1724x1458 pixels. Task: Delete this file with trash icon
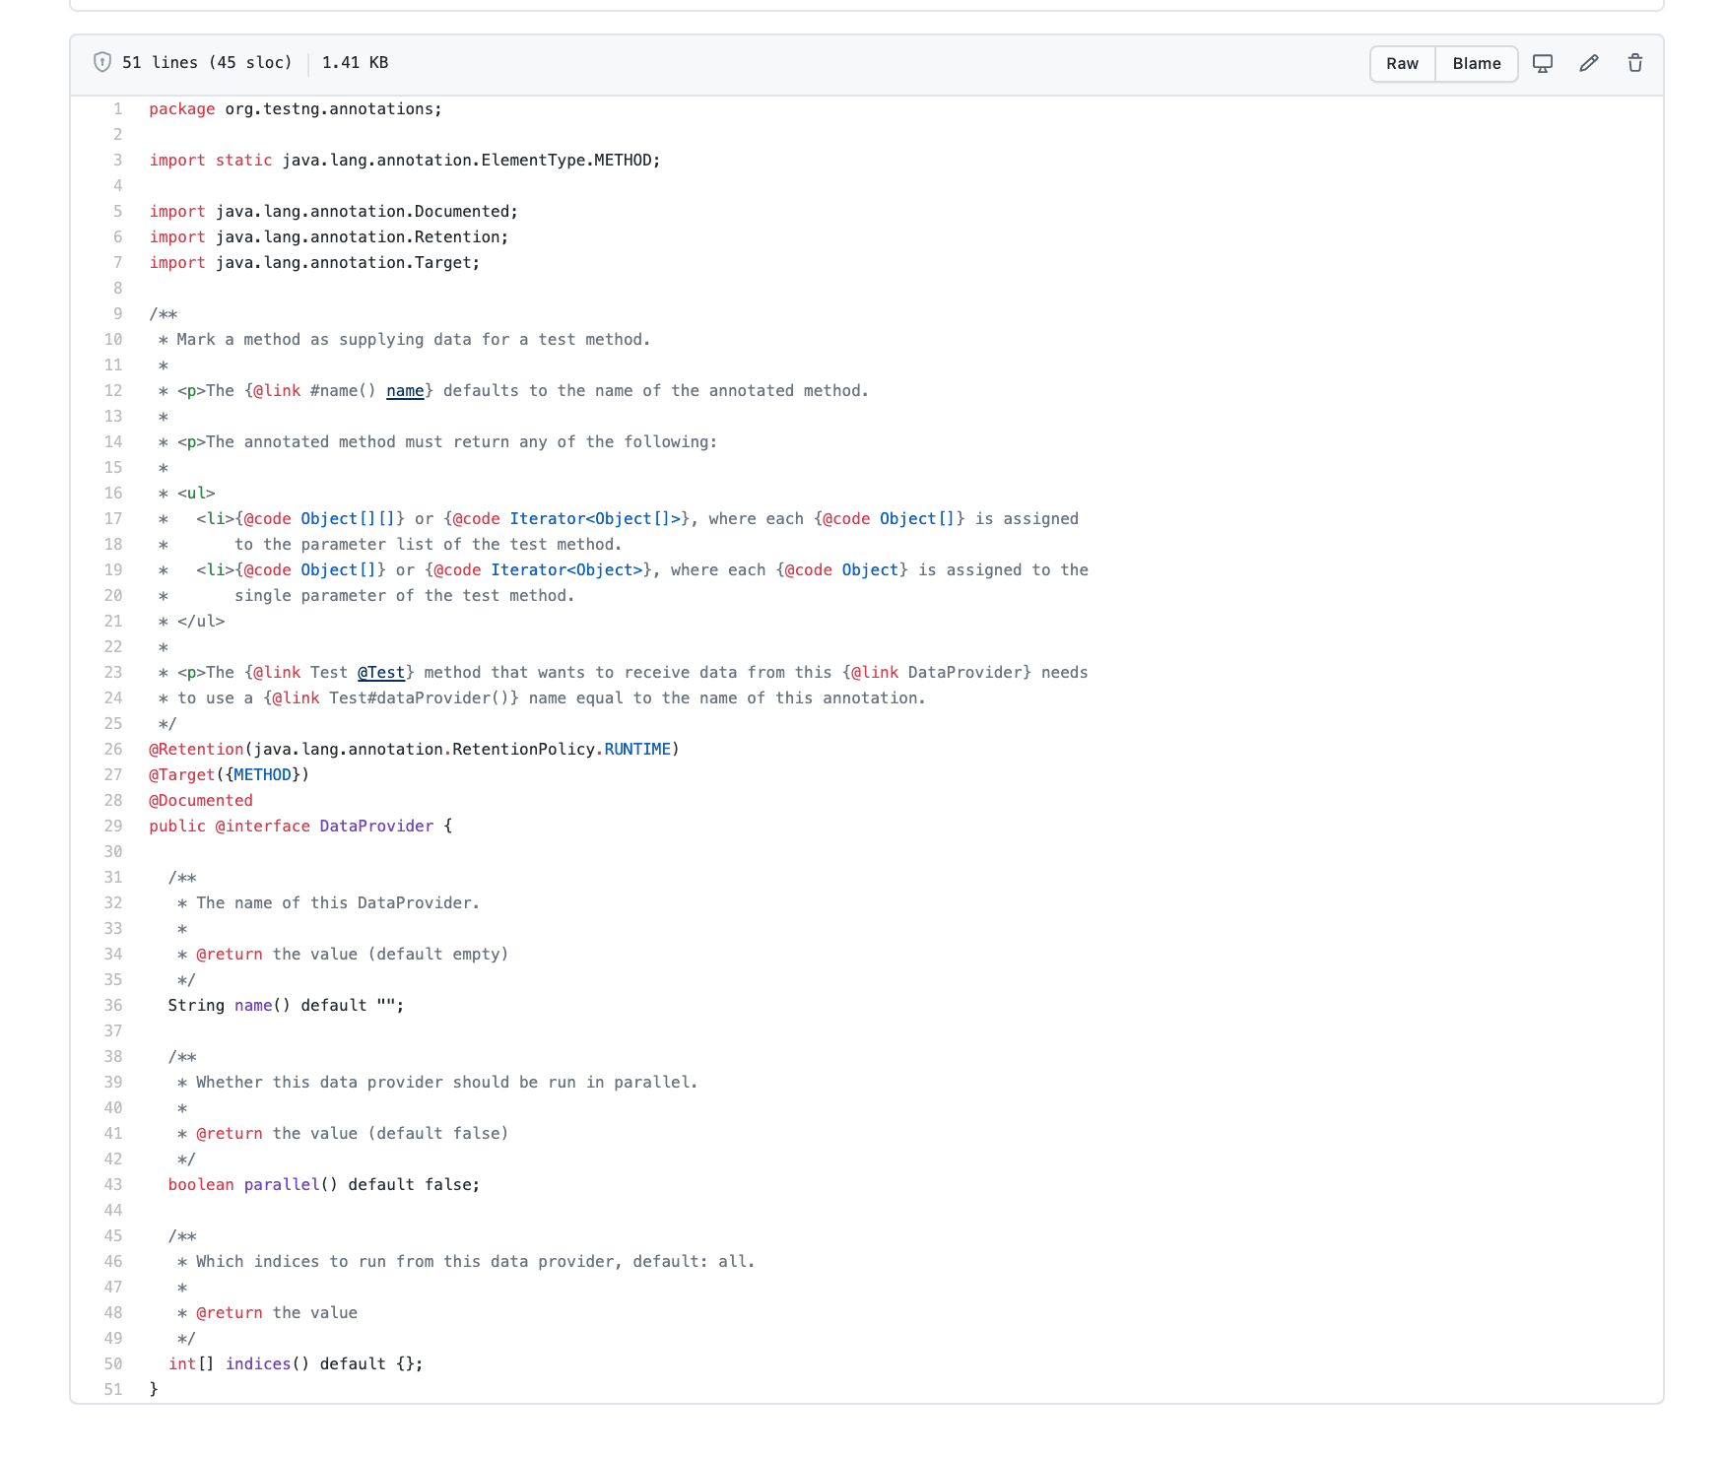pyautogui.click(x=1635, y=63)
